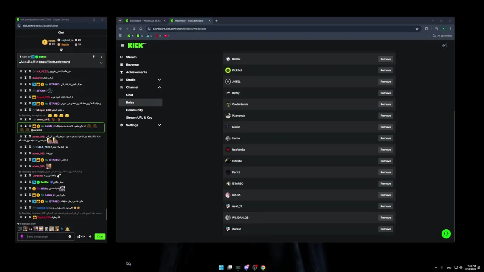Go back in the dashboard browser window
The height and width of the screenshot is (272, 484).
click(x=121, y=29)
